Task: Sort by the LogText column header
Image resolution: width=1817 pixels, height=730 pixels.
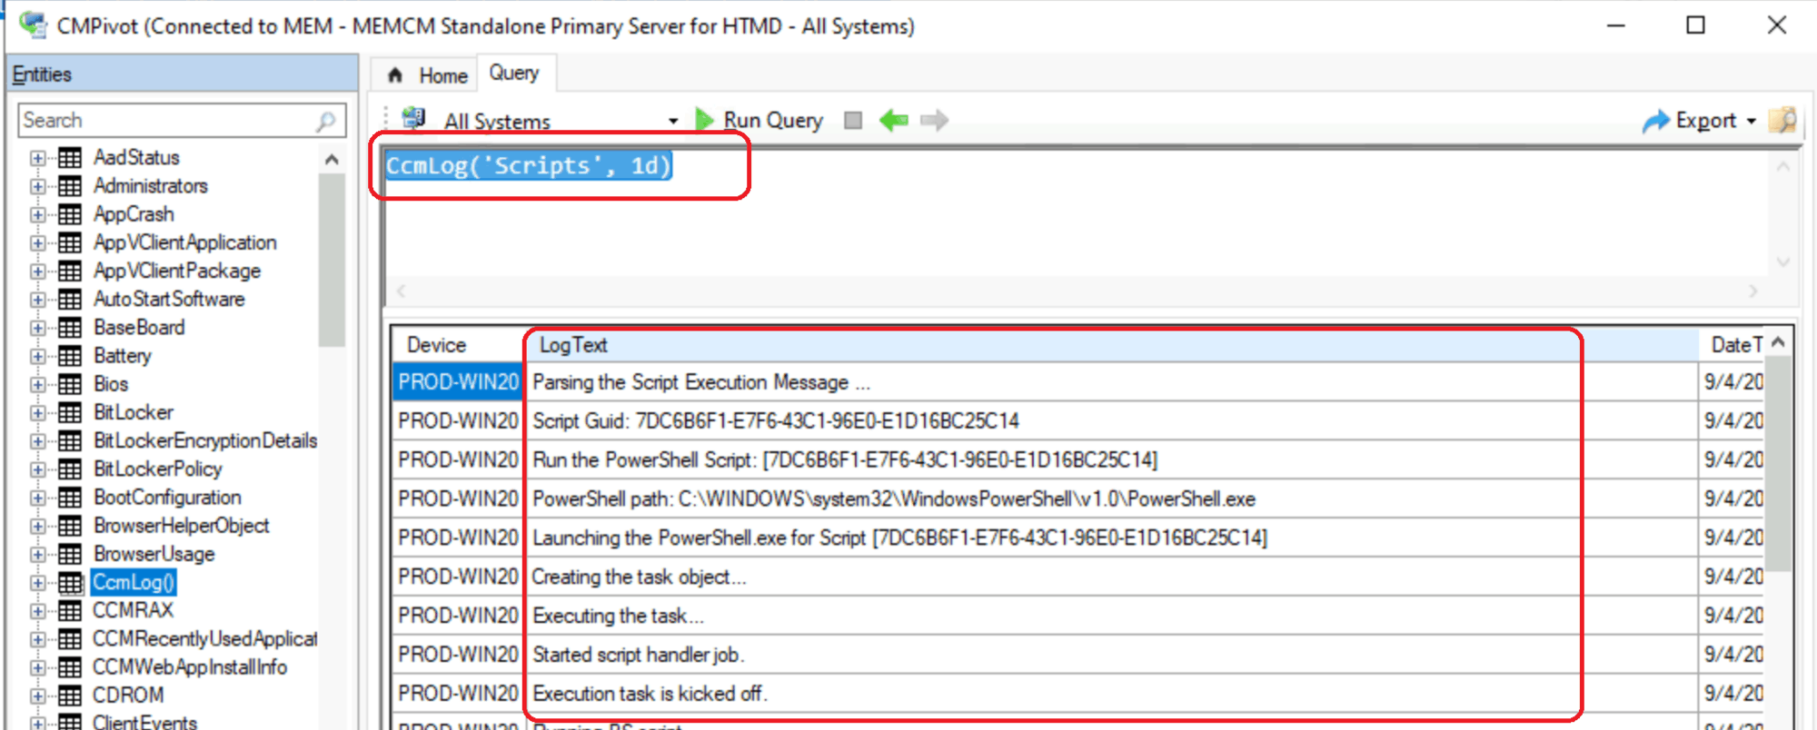Action: coord(573,345)
